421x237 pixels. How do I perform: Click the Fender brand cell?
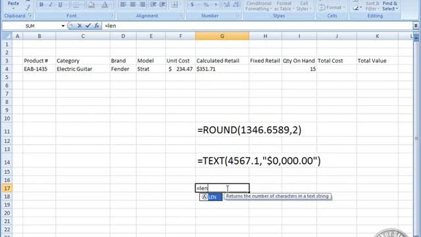click(123, 69)
